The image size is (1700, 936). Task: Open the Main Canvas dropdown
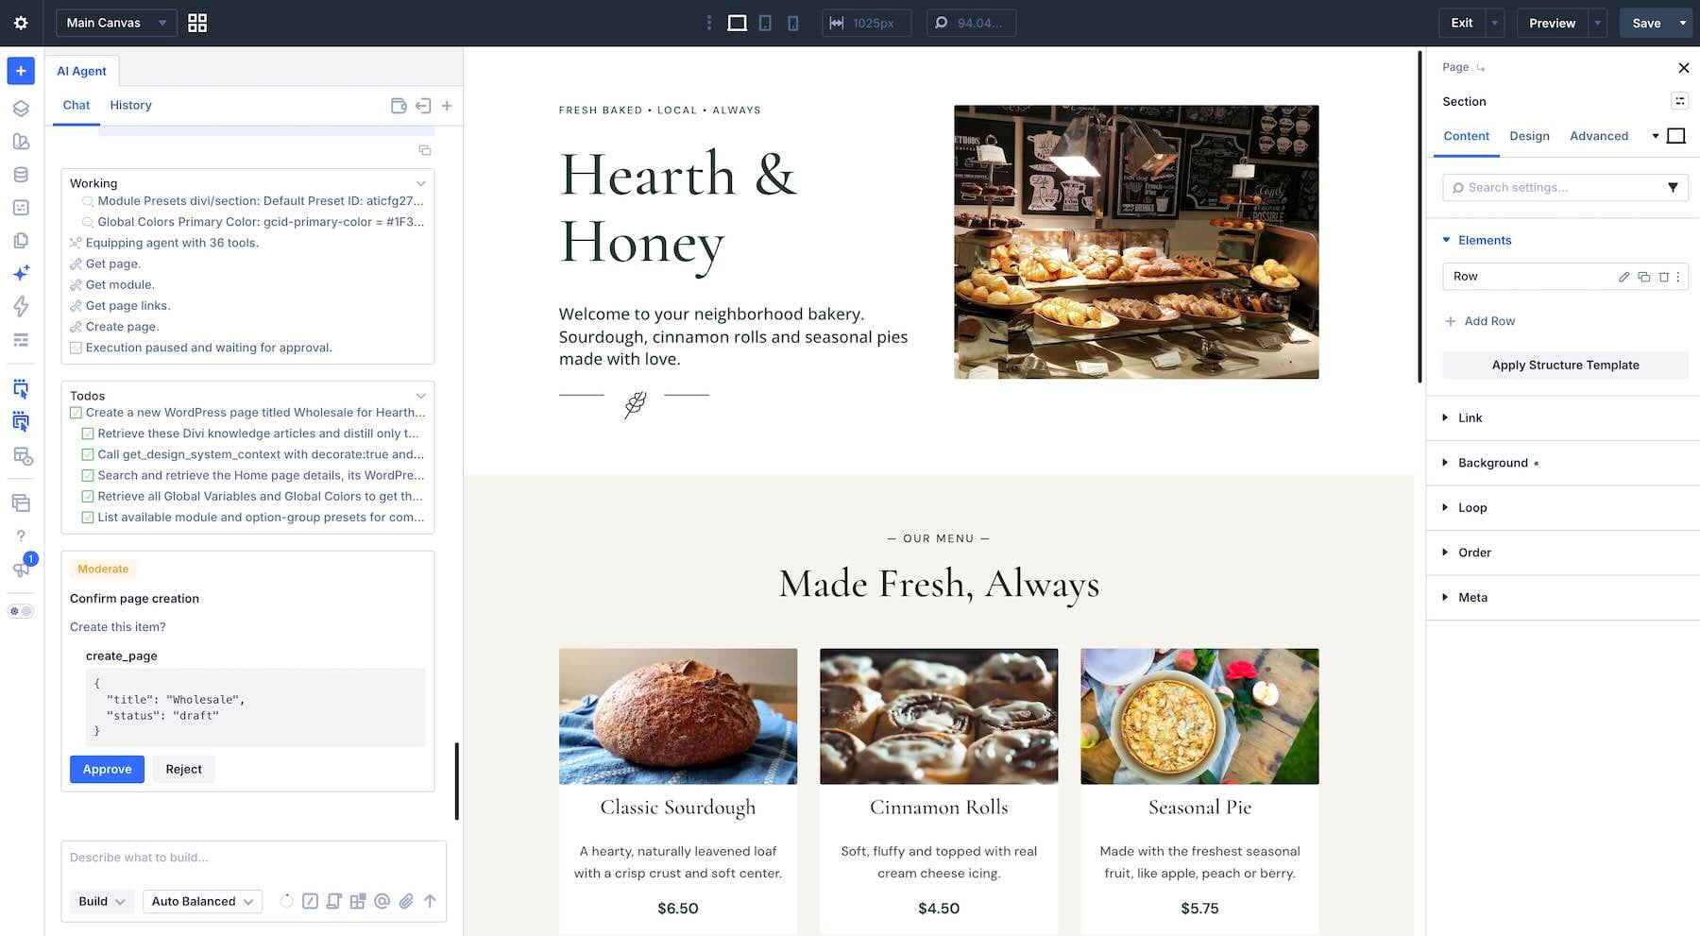[116, 23]
